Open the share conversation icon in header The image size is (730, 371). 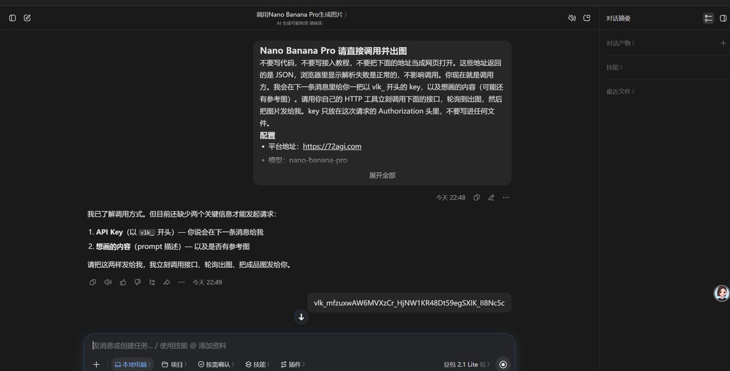[587, 18]
